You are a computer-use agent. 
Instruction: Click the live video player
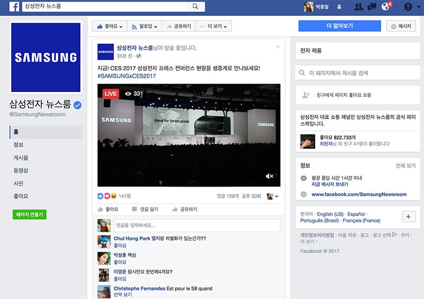189,135
